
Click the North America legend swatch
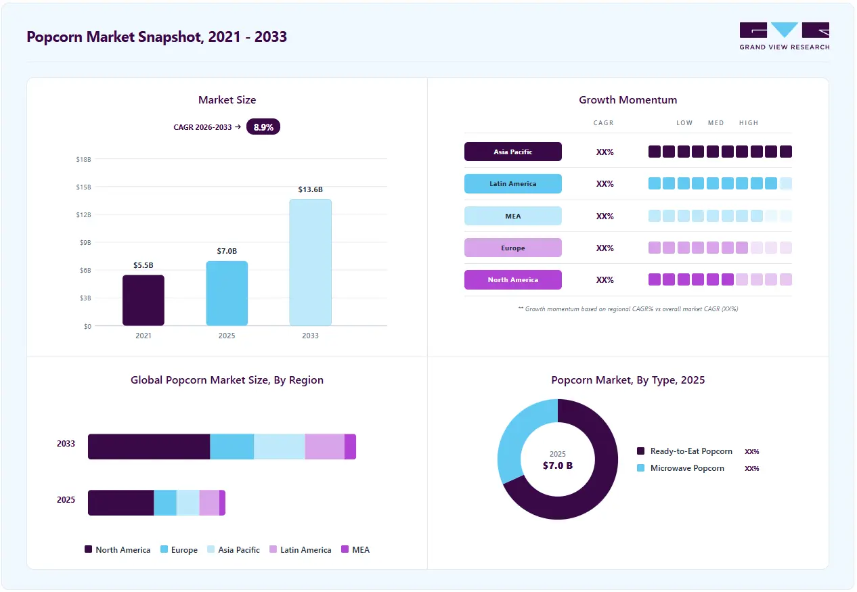88,549
